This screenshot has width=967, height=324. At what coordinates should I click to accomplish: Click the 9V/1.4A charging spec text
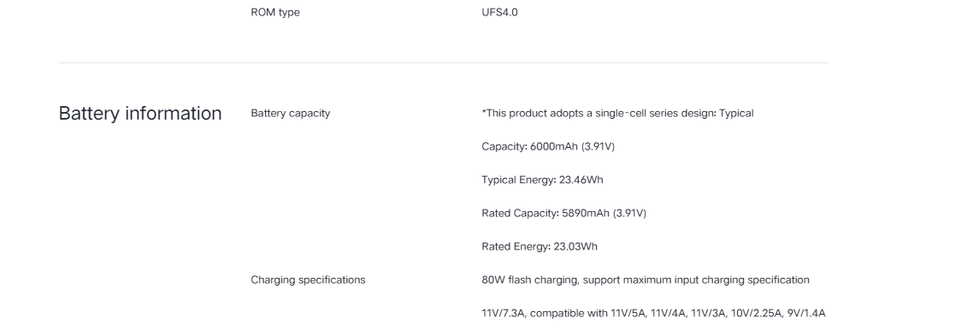(x=806, y=314)
